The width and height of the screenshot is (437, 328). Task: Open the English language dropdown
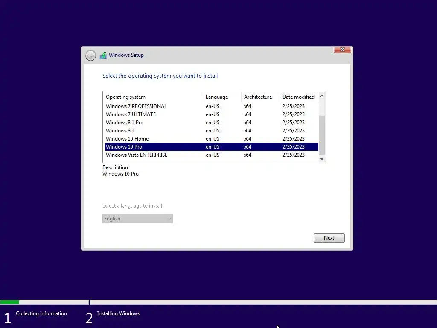click(x=138, y=218)
